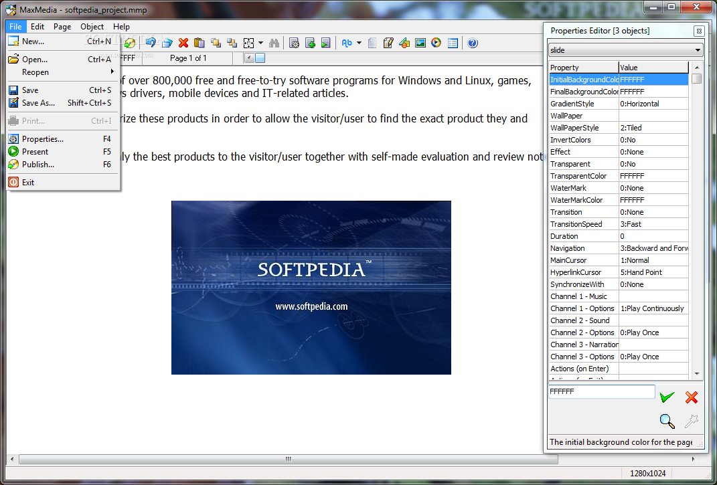Select the WaterMarkColor property row
The height and width of the screenshot is (485, 717).
619,200
